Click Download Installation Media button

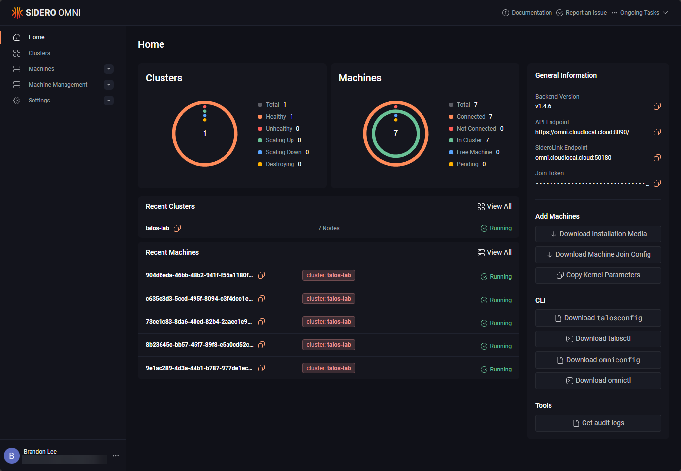[x=598, y=234]
